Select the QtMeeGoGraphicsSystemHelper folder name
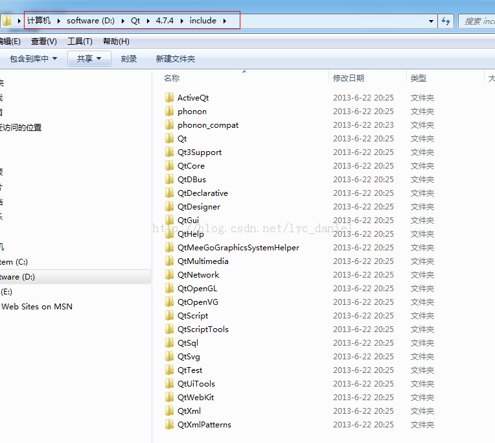The height and width of the screenshot is (443, 495). (x=238, y=247)
